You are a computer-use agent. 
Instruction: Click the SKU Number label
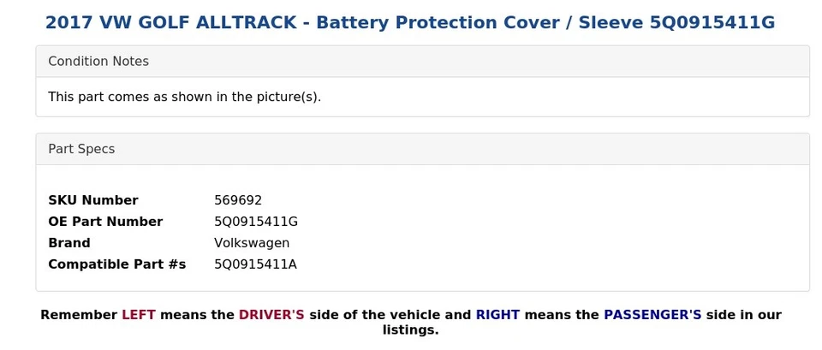tap(92, 200)
